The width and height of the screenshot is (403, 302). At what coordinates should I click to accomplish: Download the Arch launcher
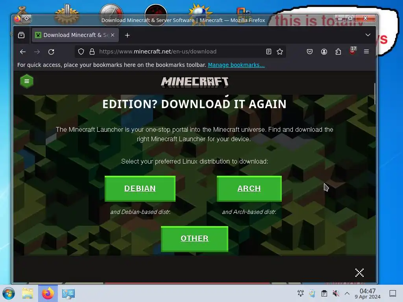249,188
